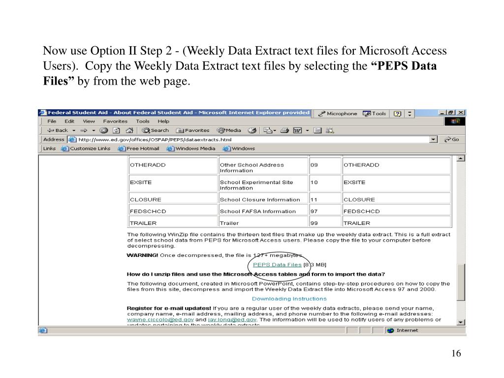Click the Messenger toolbar icon

(x=330, y=130)
